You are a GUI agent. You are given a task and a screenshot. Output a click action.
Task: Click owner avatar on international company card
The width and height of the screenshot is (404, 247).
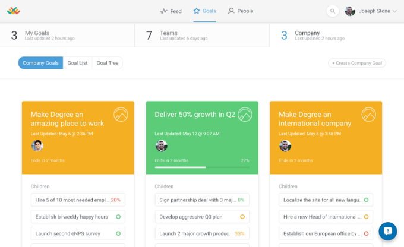point(285,146)
